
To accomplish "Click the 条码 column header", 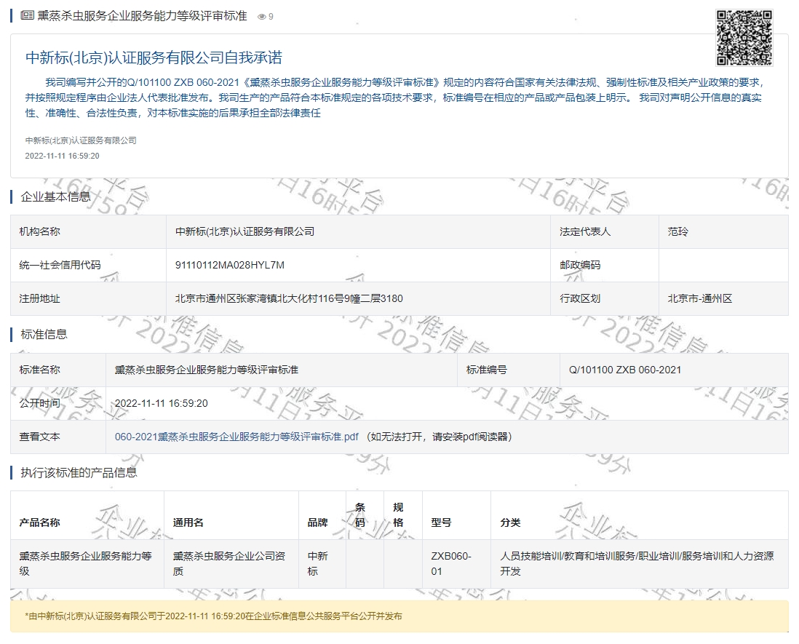I will click(x=365, y=515).
